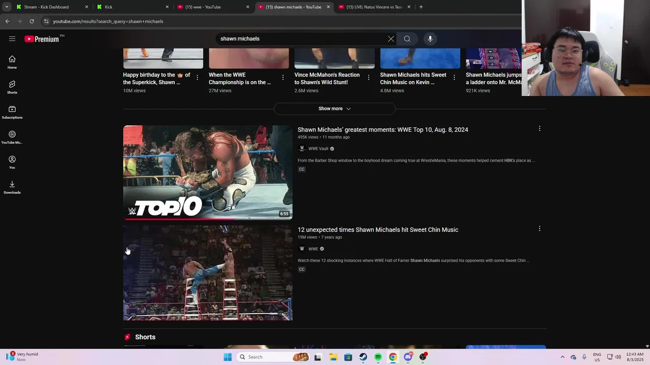Clear the search query with the X
The image size is (650, 365).
point(391,39)
